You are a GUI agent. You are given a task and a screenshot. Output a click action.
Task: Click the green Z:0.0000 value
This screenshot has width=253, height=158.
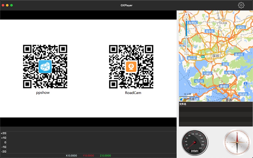[x=105, y=156]
